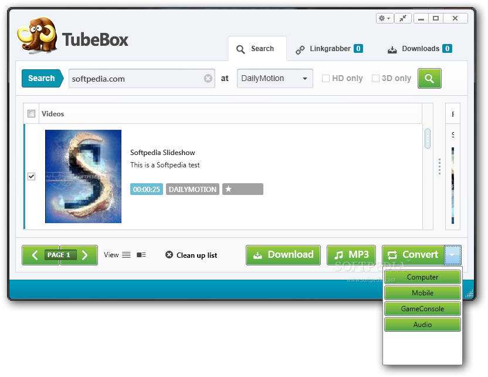Choose GameConsole from Convert menu
Image resolution: width=488 pixels, height=377 pixels.
tap(422, 309)
